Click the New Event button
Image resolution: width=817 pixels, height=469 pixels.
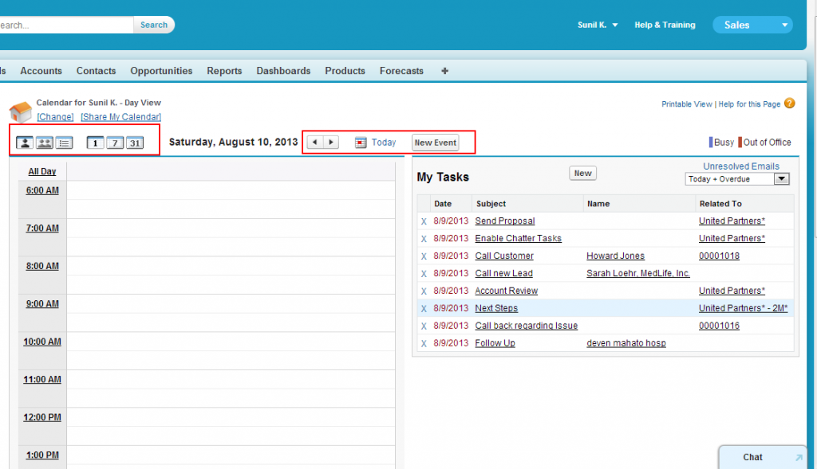click(x=435, y=142)
